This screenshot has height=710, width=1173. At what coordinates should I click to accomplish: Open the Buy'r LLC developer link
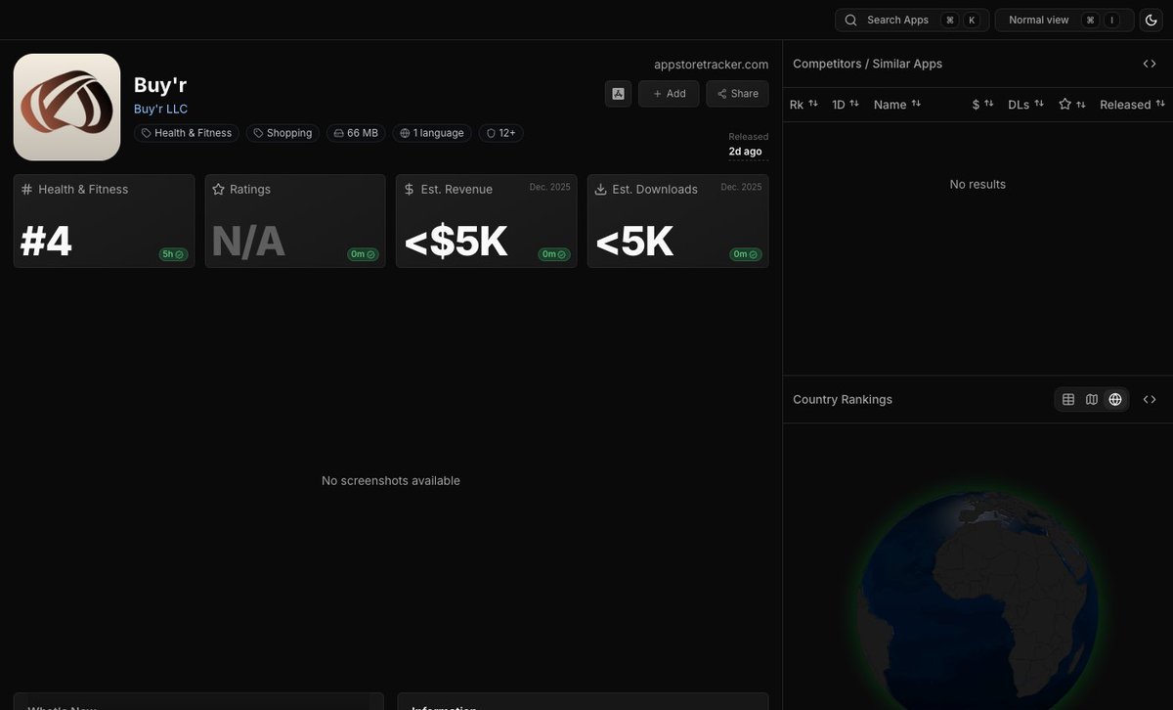160,109
